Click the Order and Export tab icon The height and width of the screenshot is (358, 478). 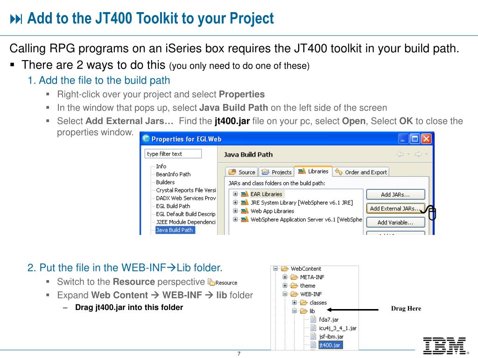point(338,172)
